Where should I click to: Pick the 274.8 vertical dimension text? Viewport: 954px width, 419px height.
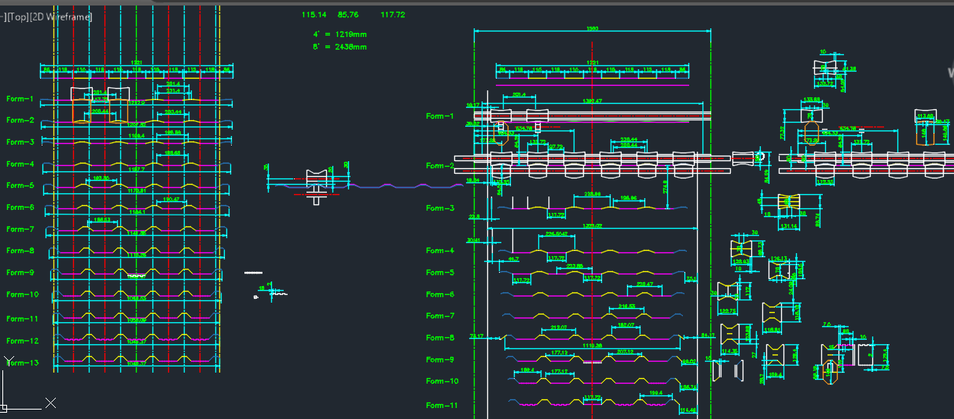tap(666, 189)
